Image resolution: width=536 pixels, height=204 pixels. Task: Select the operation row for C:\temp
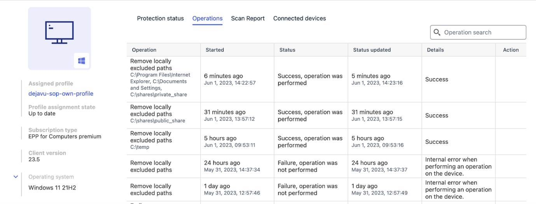point(326,142)
